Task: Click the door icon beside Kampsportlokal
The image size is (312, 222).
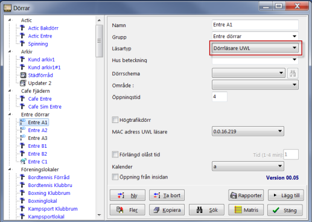Action: click(x=22, y=216)
